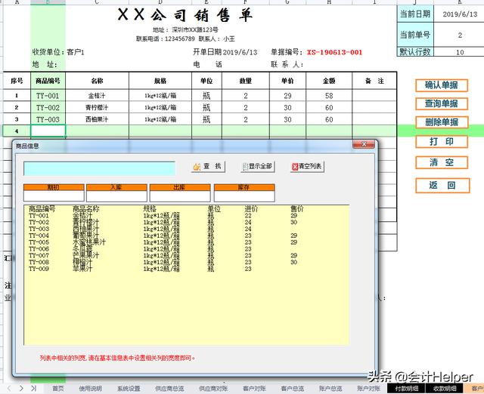
Task: Open the 账户对账 sheet tab
Action: 368,389
